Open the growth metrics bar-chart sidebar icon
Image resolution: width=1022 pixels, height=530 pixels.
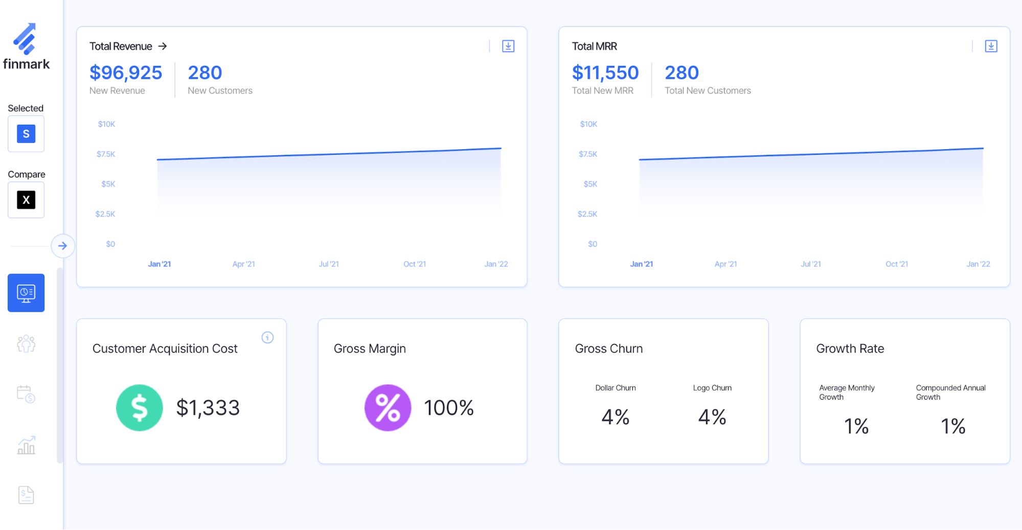click(x=26, y=445)
